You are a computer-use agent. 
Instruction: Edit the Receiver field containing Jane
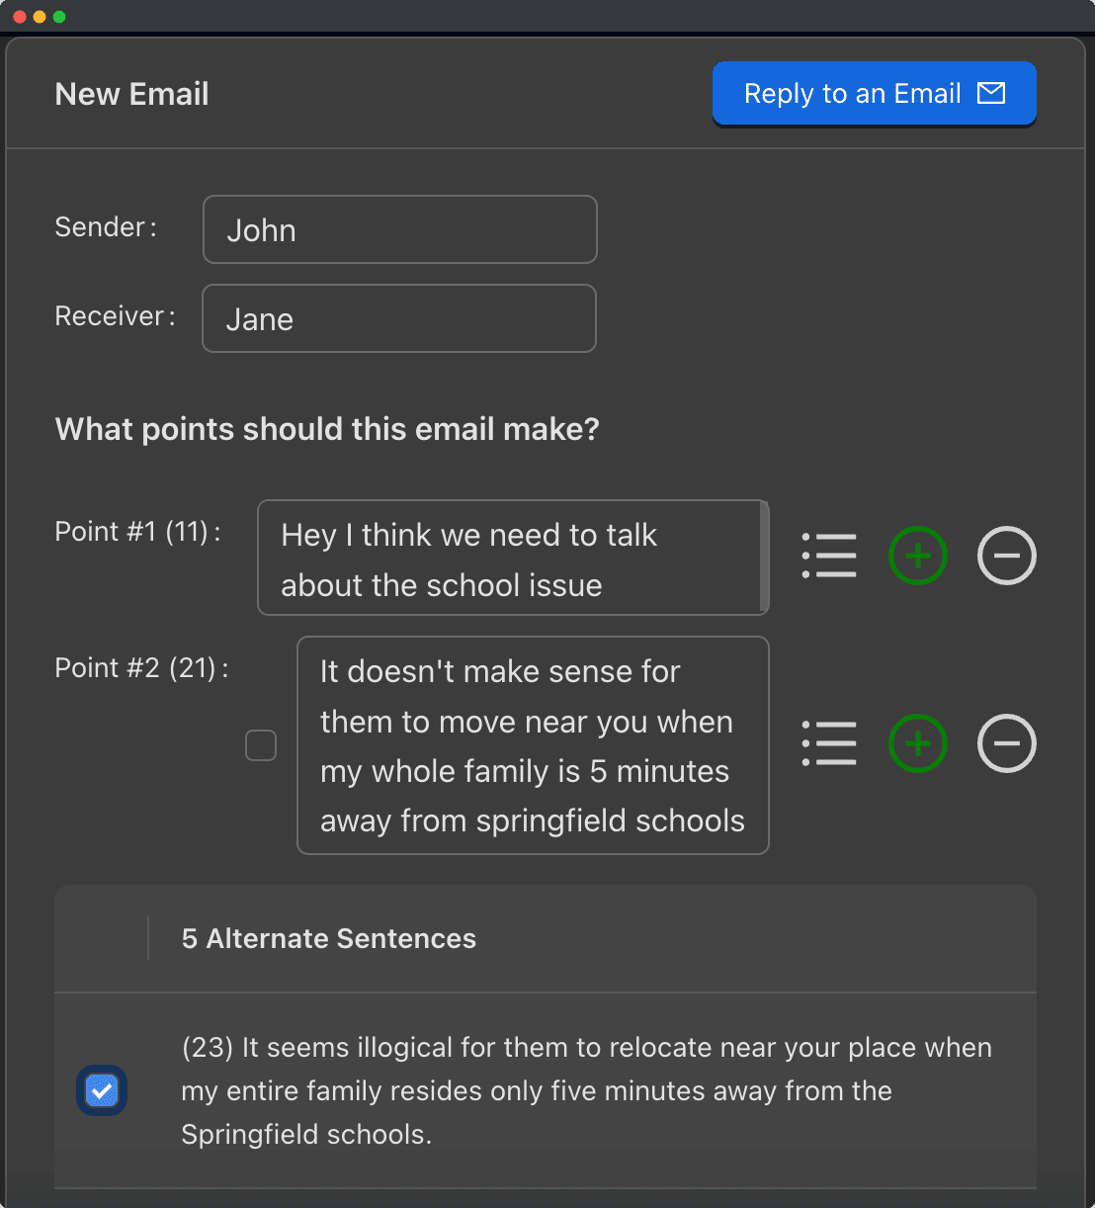pos(399,318)
